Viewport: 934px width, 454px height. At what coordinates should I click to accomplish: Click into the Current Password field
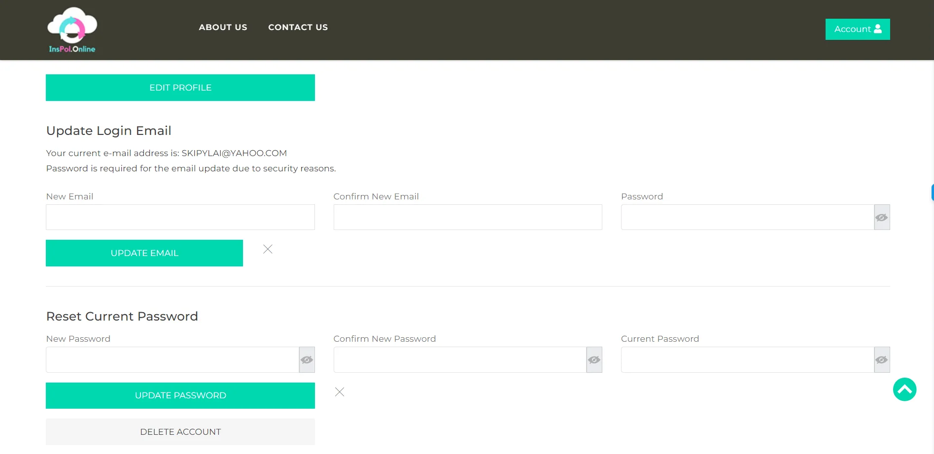(748, 360)
